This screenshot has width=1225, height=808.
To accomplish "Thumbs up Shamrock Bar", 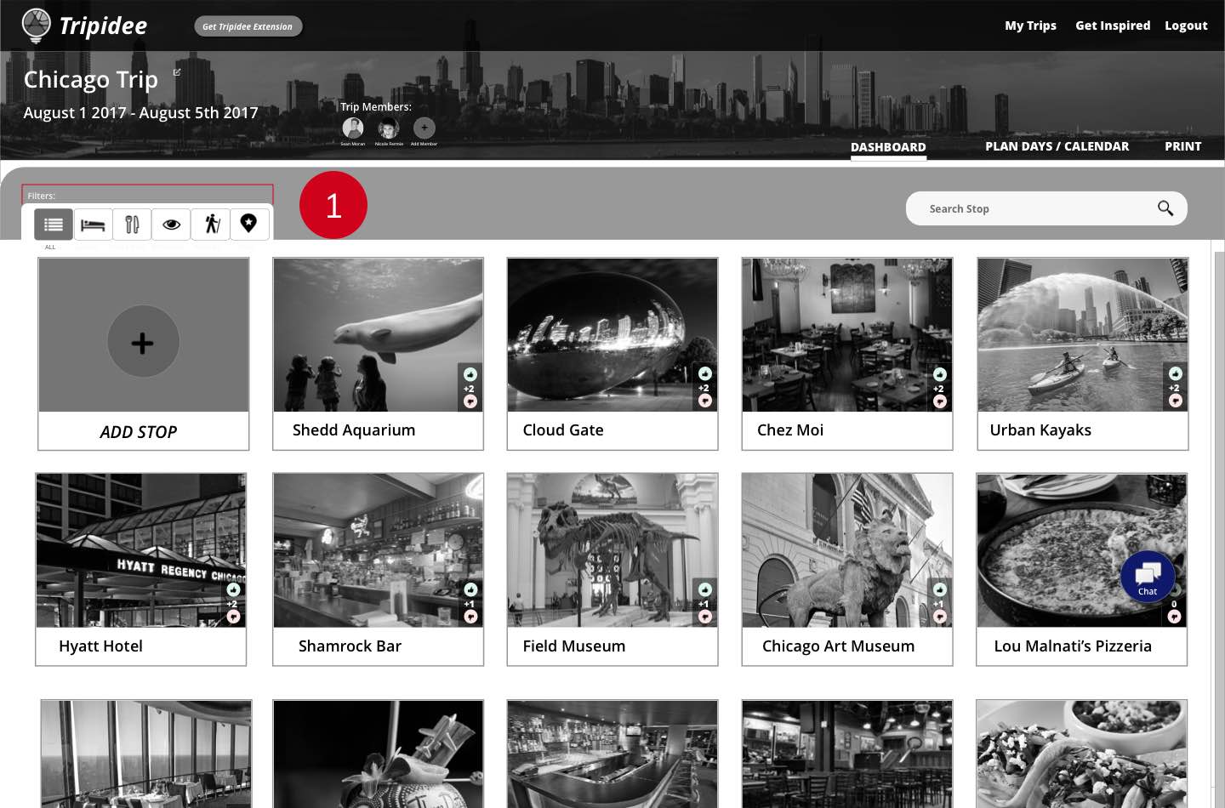I will pos(470,590).
